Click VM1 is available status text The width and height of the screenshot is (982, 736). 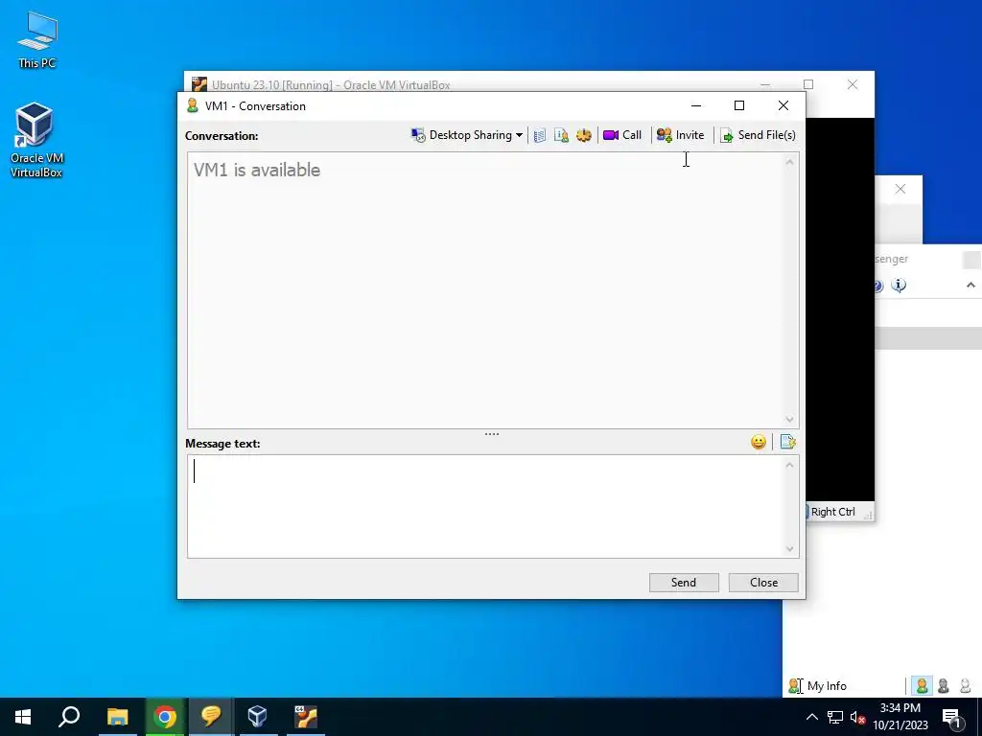point(257,171)
